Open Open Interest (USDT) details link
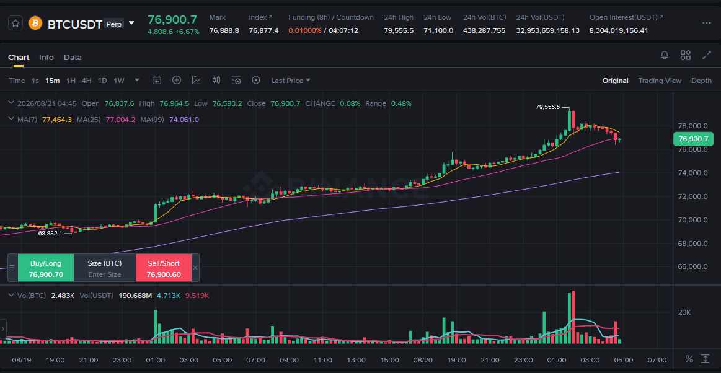Screen dimensions: 721x373 pyautogui.click(x=661, y=17)
